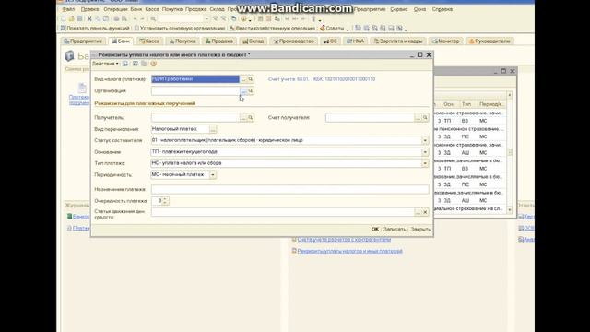The width and height of the screenshot is (590, 332).
Task: Click Тип column header in background window
Action: tap(466, 104)
